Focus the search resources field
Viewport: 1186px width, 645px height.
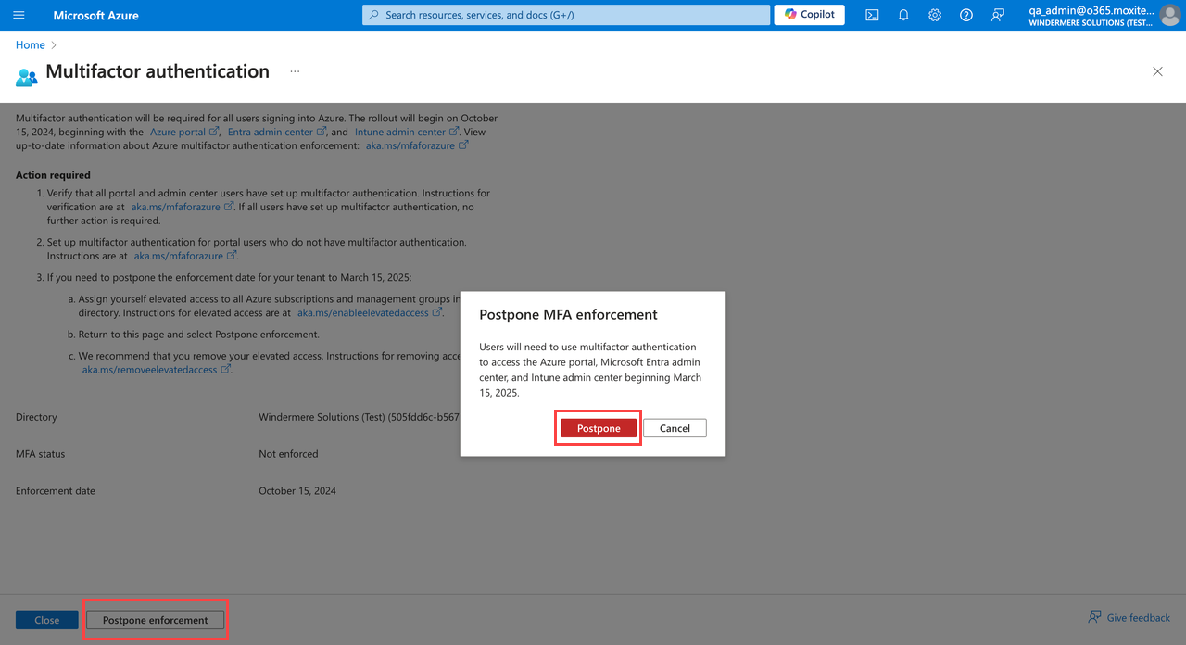pos(566,15)
